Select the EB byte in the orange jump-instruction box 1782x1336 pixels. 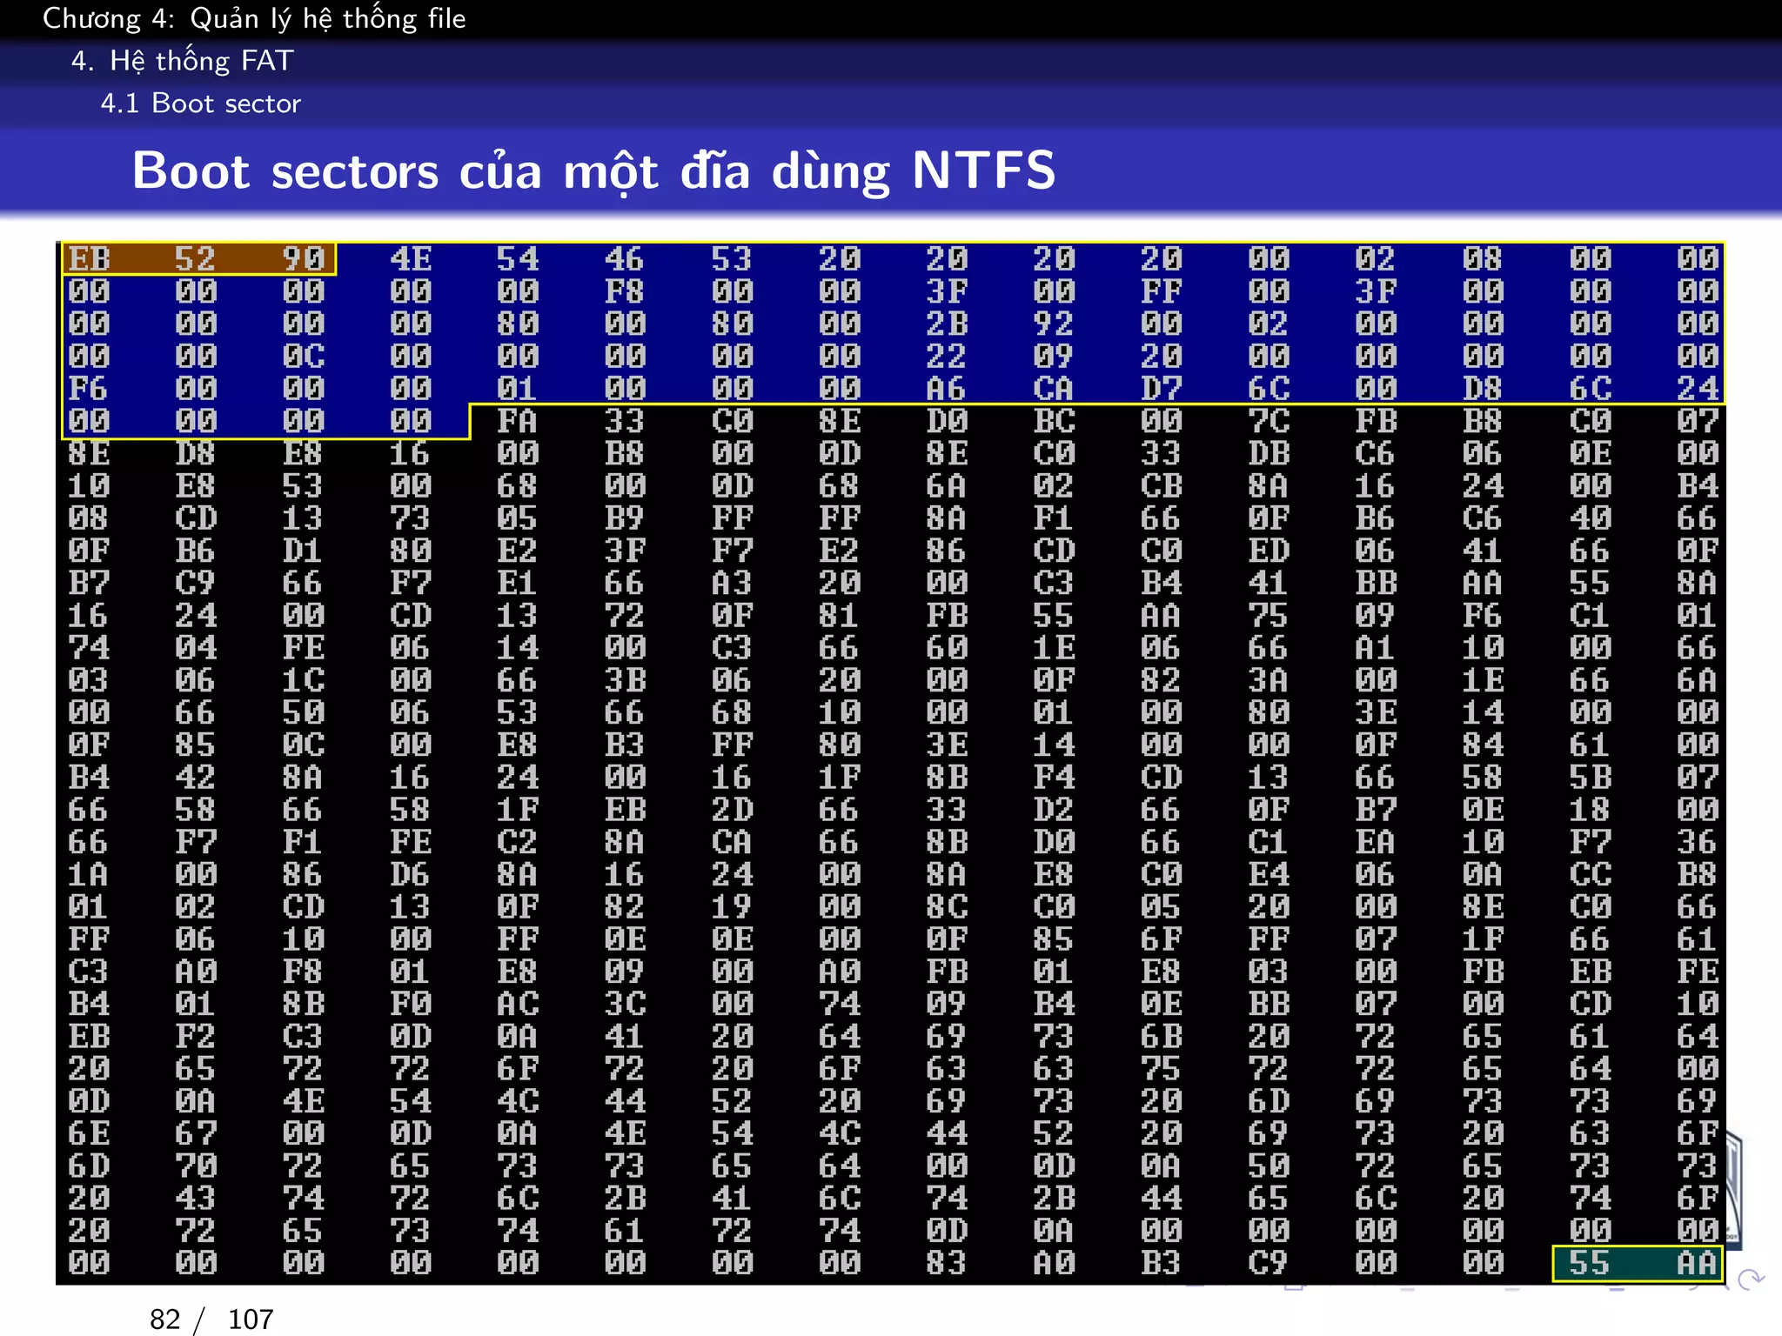click(x=90, y=259)
